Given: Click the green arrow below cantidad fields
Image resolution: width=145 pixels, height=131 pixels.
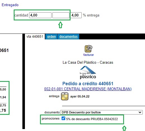Looking at the screenshot, I should pyautogui.click(x=60, y=25).
